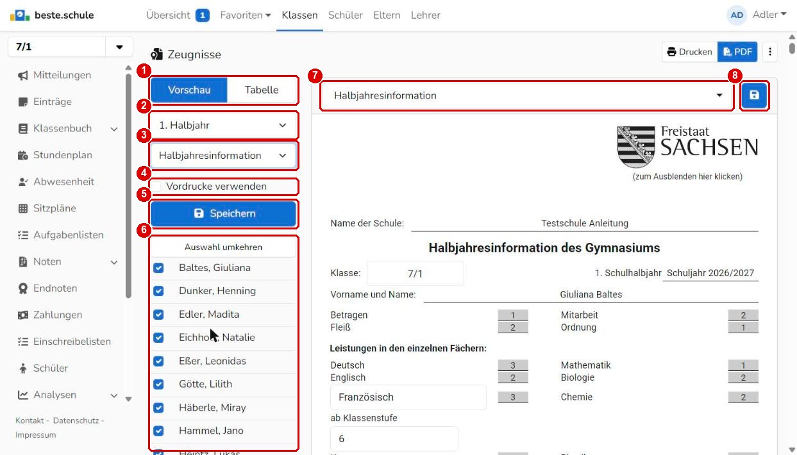Click the Französisch subject input field
797x455 pixels.
(x=408, y=397)
